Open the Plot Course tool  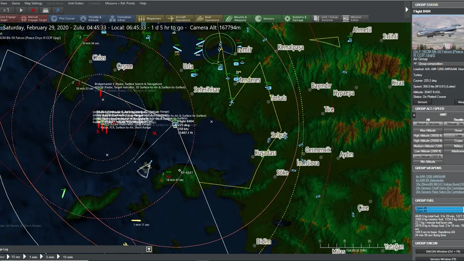tap(63, 18)
